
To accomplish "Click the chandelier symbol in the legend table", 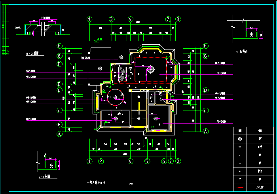I will pyautogui.click(x=239, y=139).
